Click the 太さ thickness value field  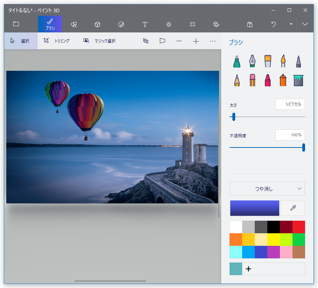[290, 104]
